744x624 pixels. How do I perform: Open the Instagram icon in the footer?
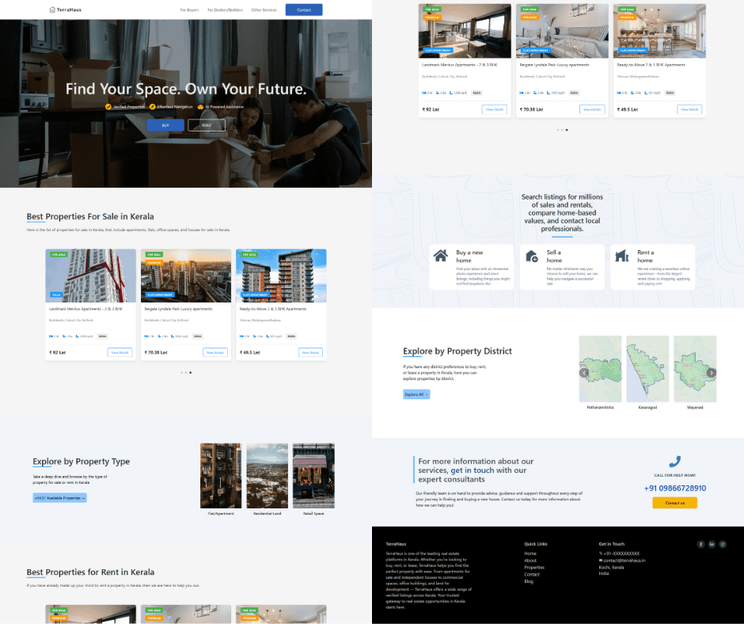click(x=723, y=544)
